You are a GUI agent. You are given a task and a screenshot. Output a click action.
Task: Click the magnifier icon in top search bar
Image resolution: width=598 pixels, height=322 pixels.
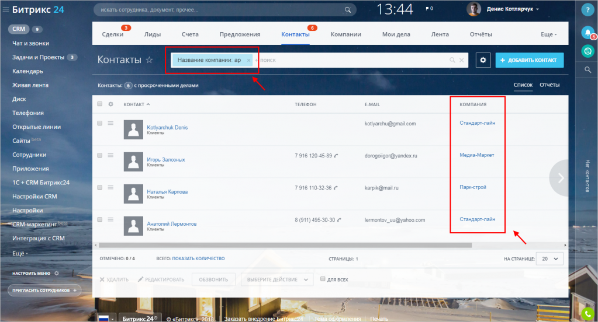coord(347,10)
